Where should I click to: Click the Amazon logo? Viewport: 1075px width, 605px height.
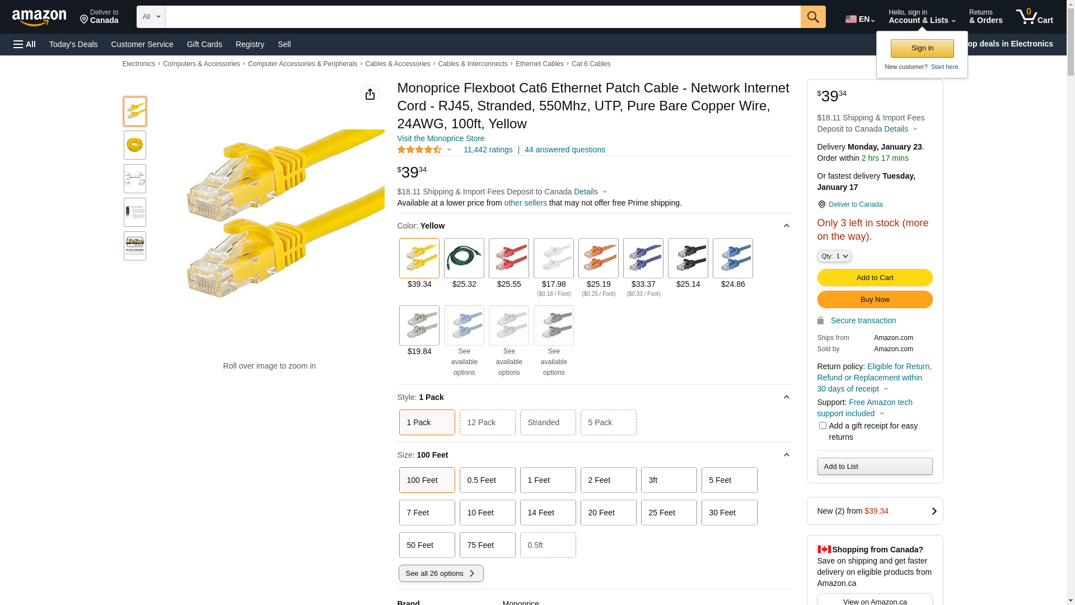click(39, 17)
